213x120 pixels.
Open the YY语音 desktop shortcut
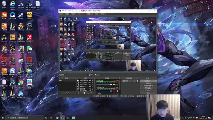[29, 16]
